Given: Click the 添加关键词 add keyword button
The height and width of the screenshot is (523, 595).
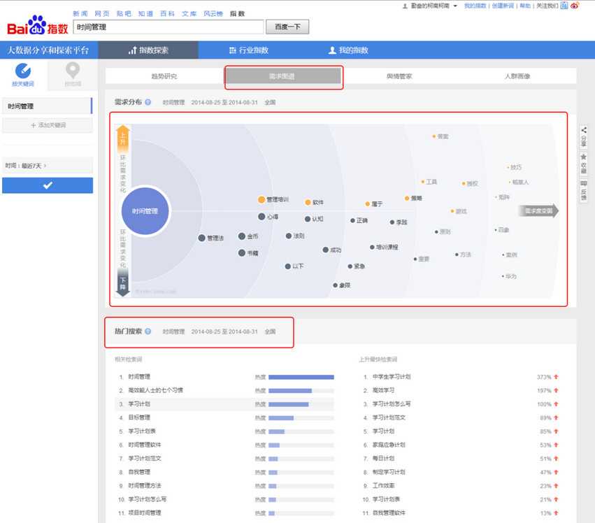Looking at the screenshot, I should pos(47,124).
